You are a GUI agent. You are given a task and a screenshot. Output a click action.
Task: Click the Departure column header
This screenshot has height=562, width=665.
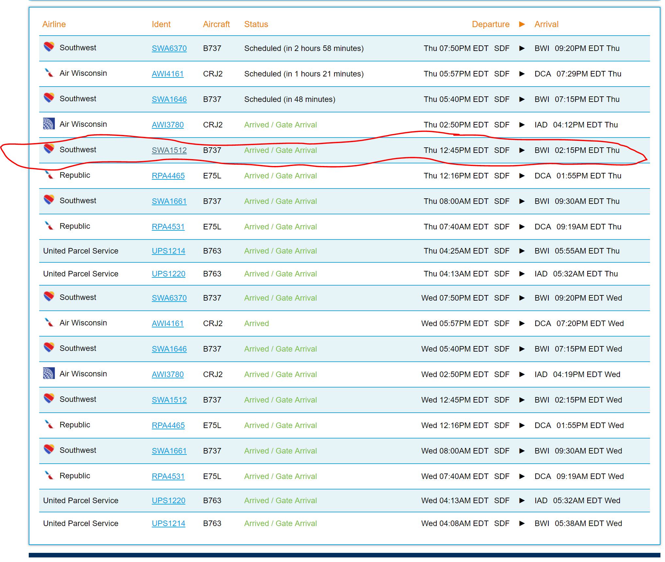[x=491, y=24]
